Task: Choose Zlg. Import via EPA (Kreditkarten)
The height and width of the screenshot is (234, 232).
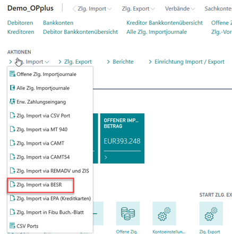Action: click(50, 198)
